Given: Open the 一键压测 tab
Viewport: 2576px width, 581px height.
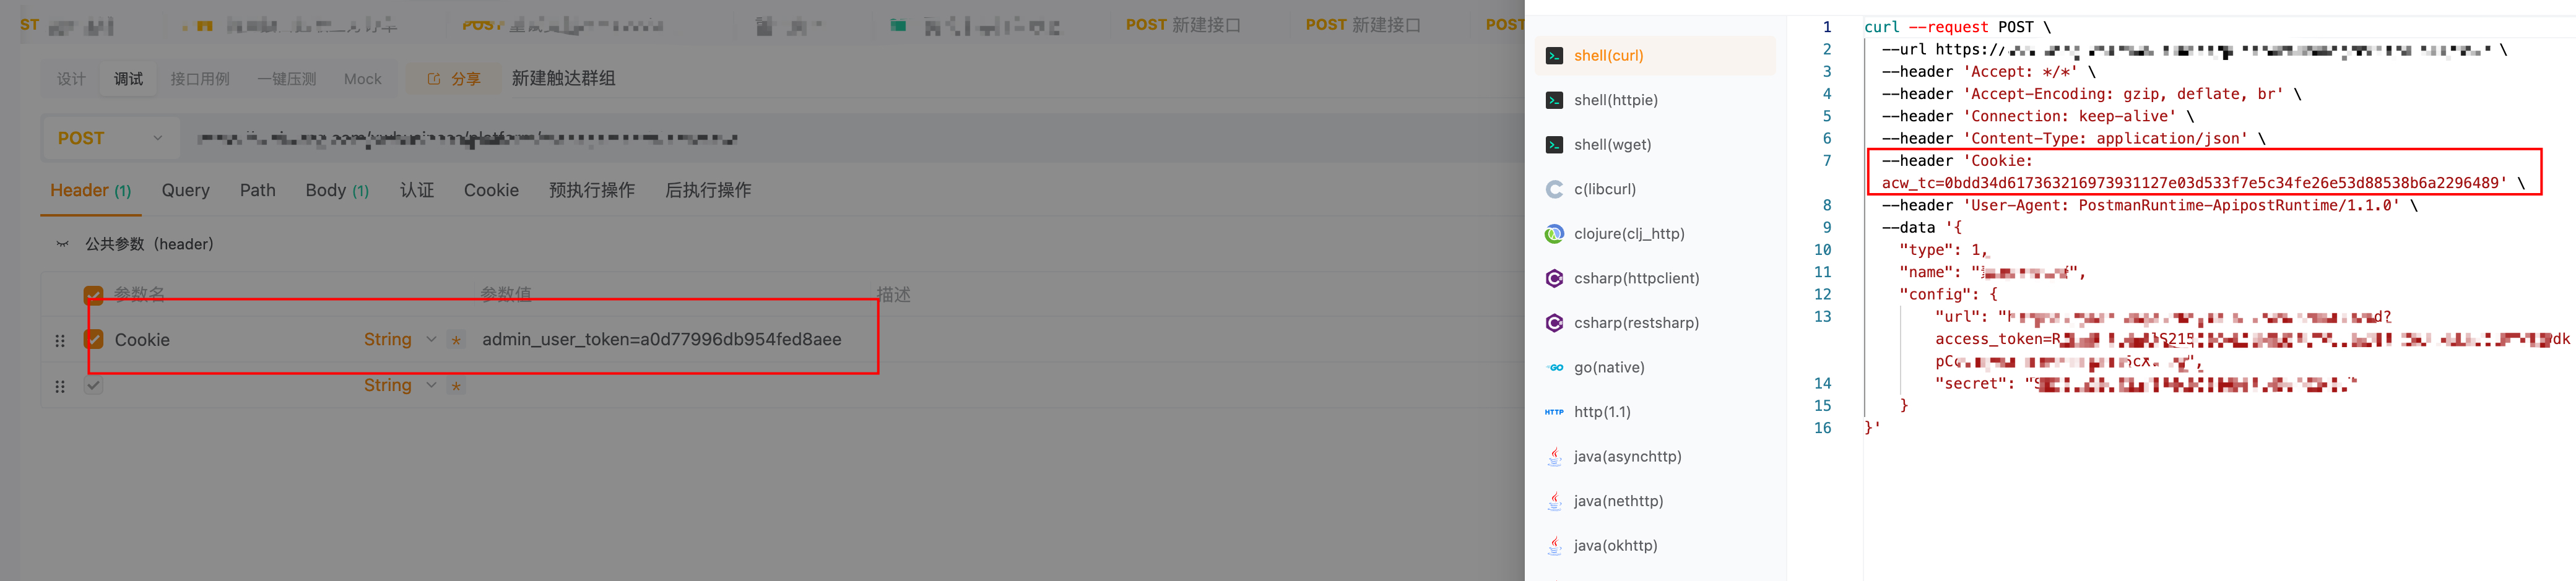Looking at the screenshot, I should pyautogui.click(x=287, y=79).
